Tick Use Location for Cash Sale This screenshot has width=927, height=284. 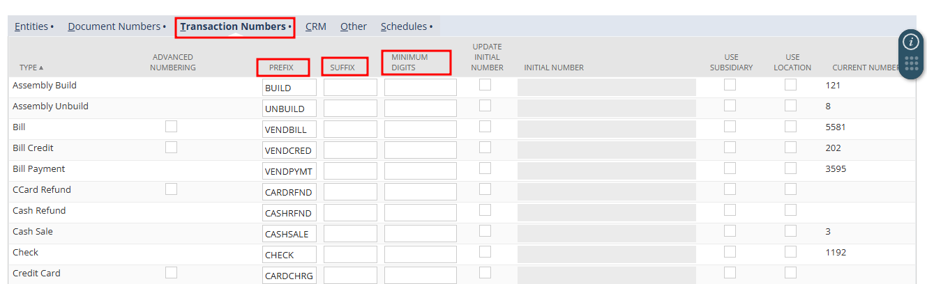tap(790, 231)
